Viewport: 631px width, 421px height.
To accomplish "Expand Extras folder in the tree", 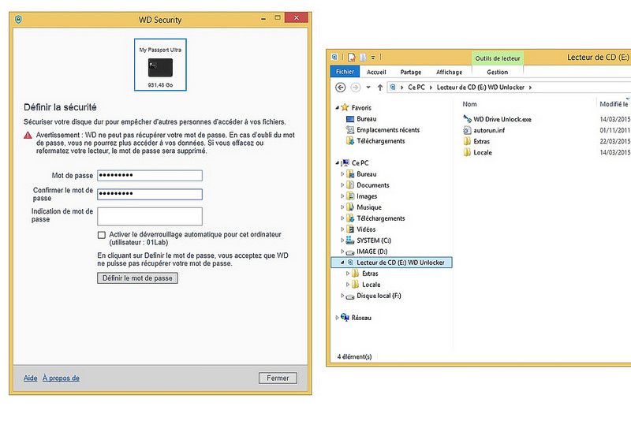I will click(x=348, y=274).
